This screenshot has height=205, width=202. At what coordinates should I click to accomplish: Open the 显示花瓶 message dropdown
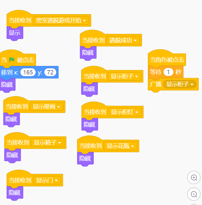pos(120,146)
